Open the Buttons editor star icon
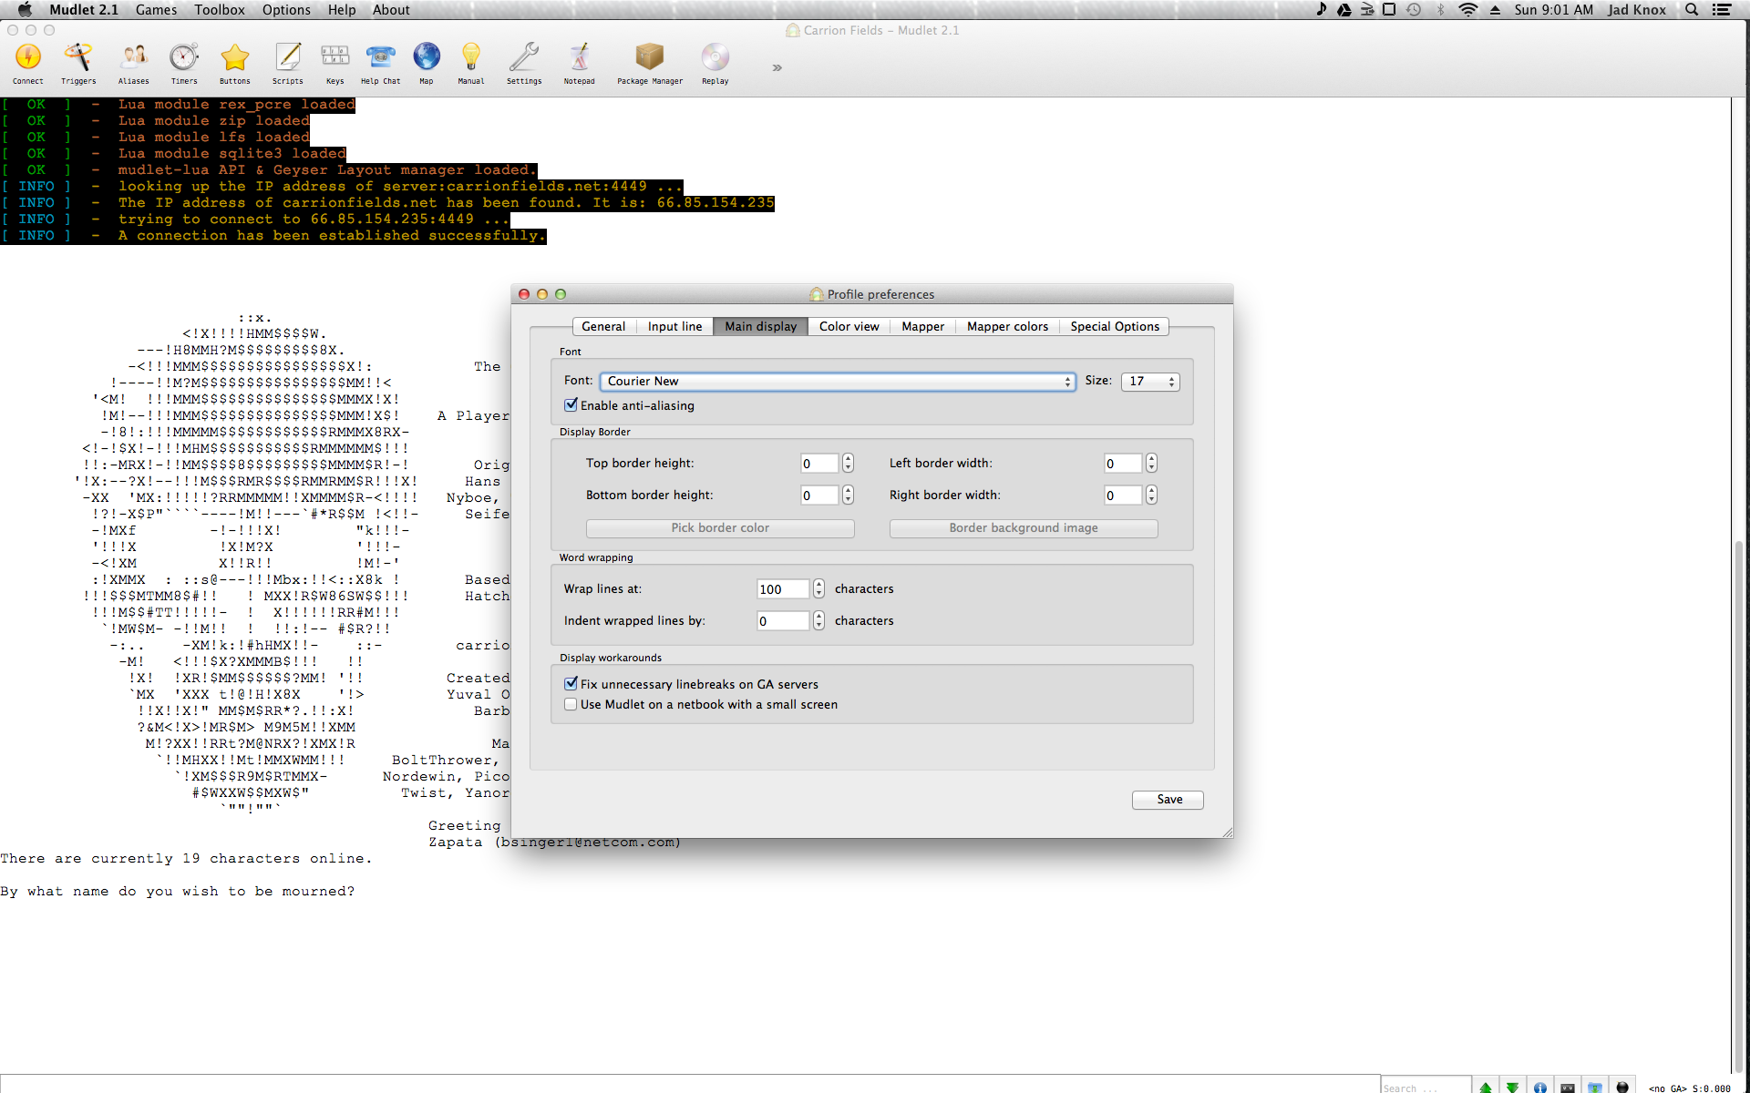This screenshot has height=1093, width=1750. click(235, 64)
